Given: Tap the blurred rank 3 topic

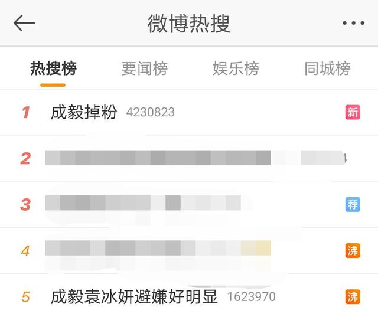Looking at the screenshot, I should [x=143, y=203].
